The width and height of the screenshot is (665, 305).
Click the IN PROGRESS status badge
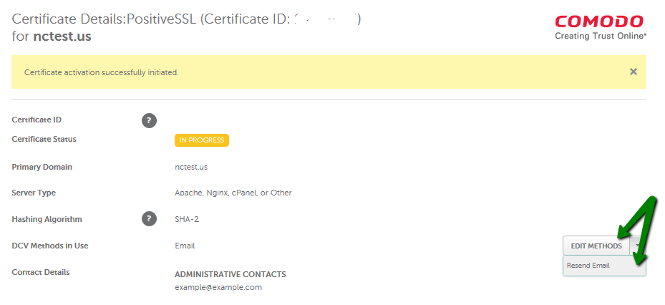tap(202, 140)
